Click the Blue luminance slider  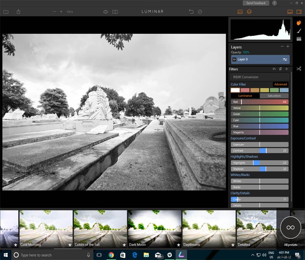click(x=260, y=126)
